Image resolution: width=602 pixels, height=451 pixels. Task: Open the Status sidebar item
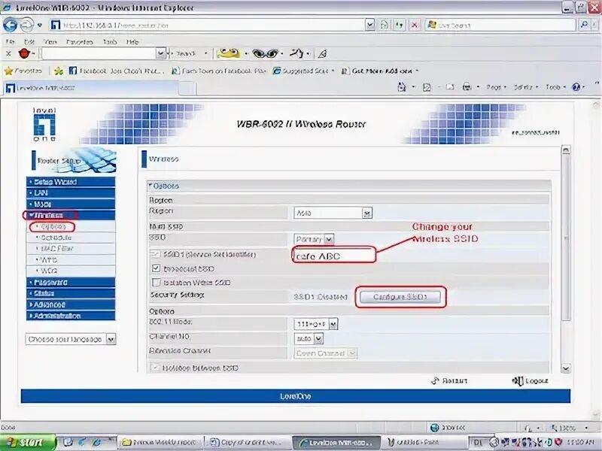71,293
